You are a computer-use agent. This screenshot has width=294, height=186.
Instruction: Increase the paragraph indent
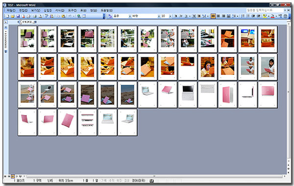click(258, 16)
